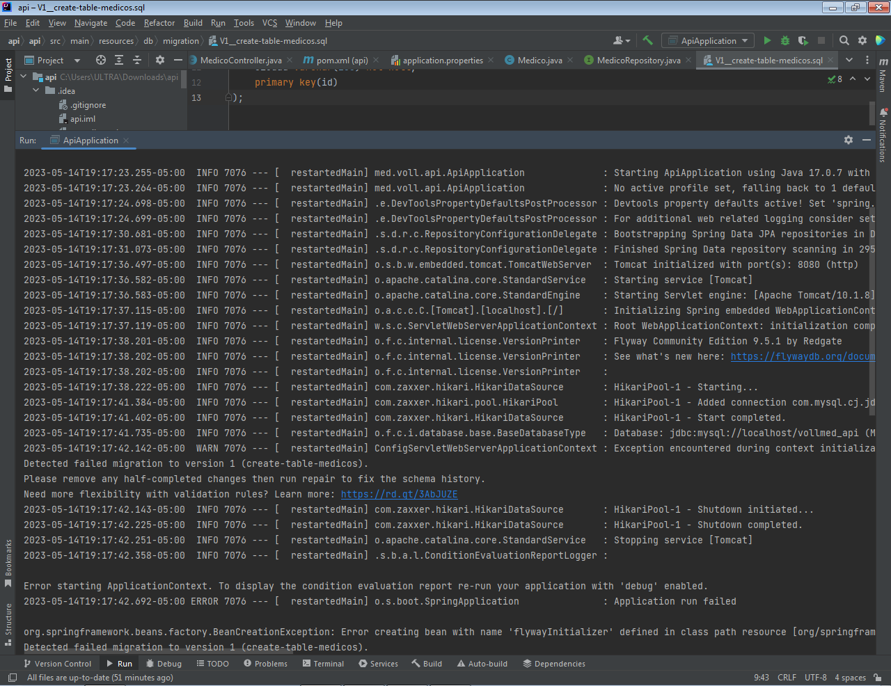Viewport: 891px width, 686px height.
Task: Run ApiApplication with coverage shield icon
Action: point(803,40)
